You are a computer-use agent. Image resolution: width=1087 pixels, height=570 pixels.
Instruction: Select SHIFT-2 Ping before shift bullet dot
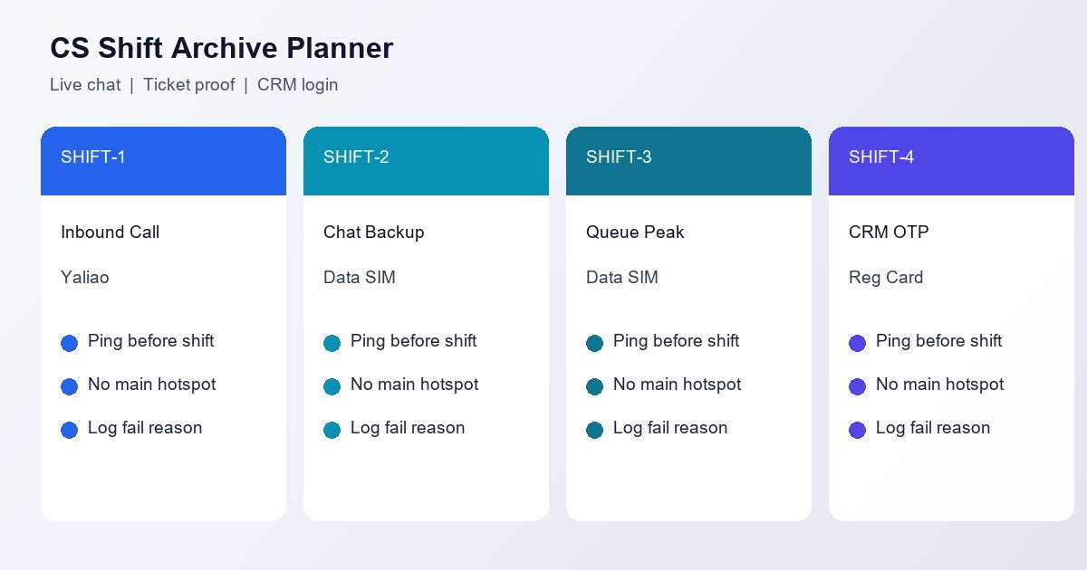(332, 343)
